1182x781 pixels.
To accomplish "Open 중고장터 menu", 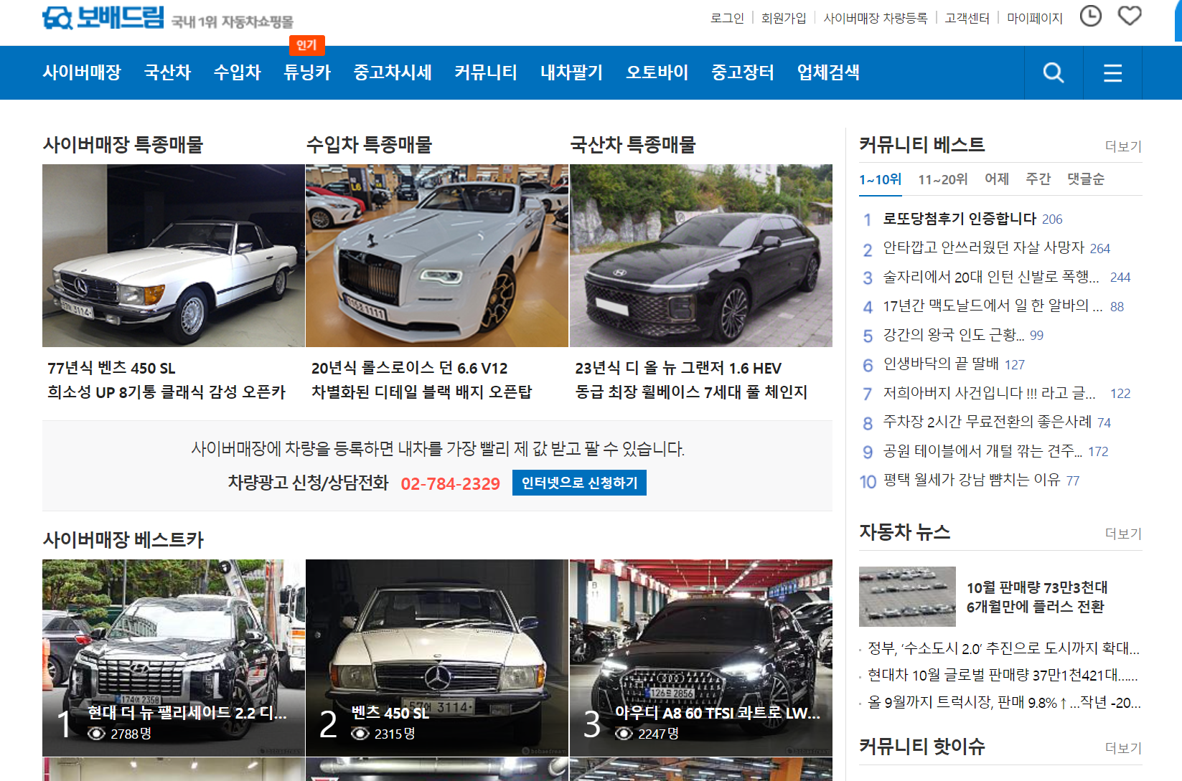I will 742,72.
